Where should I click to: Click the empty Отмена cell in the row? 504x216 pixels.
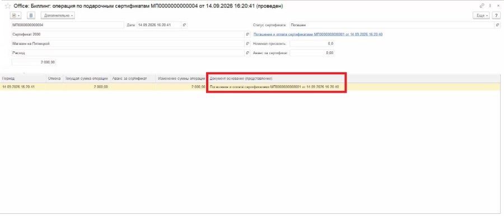click(x=55, y=87)
